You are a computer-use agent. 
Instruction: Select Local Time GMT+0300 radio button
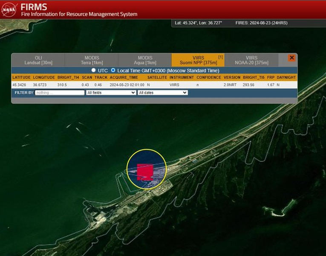click(113, 70)
